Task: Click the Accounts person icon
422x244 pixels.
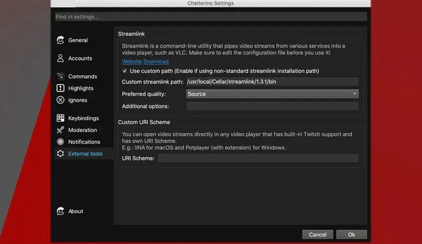Action: pos(60,58)
